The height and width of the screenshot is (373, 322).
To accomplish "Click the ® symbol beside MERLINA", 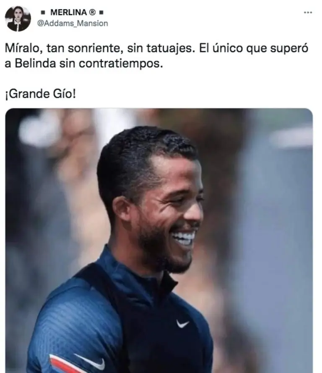I will point(92,12).
